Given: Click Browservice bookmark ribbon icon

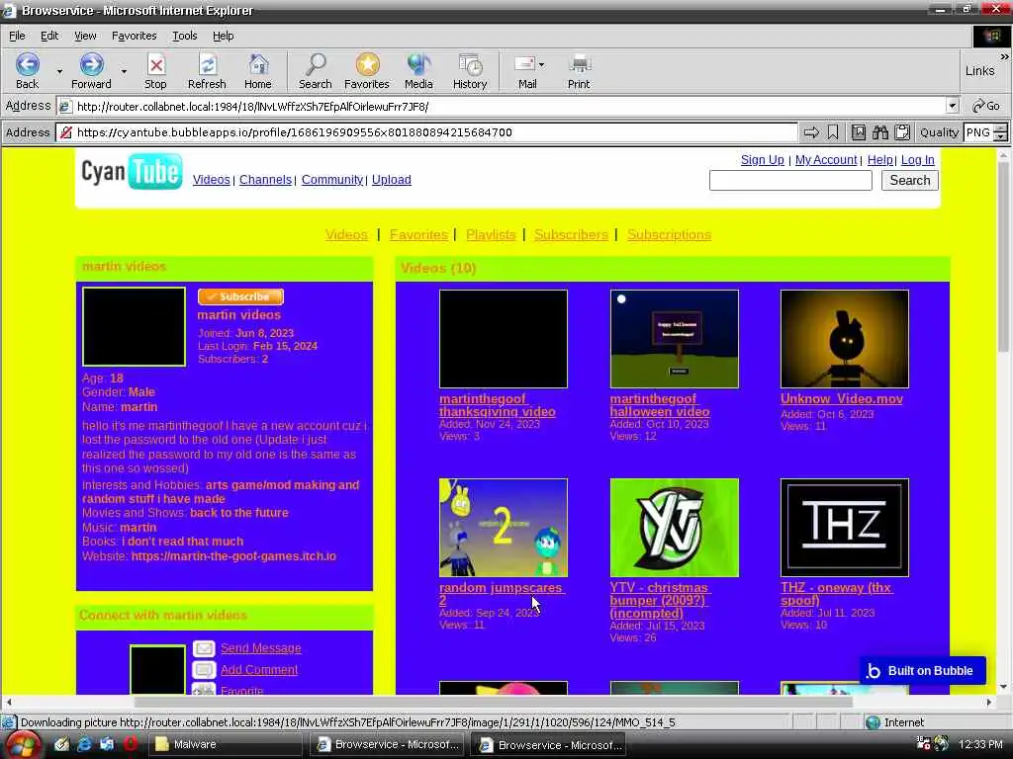Looking at the screenshot, I should (833, 132).
